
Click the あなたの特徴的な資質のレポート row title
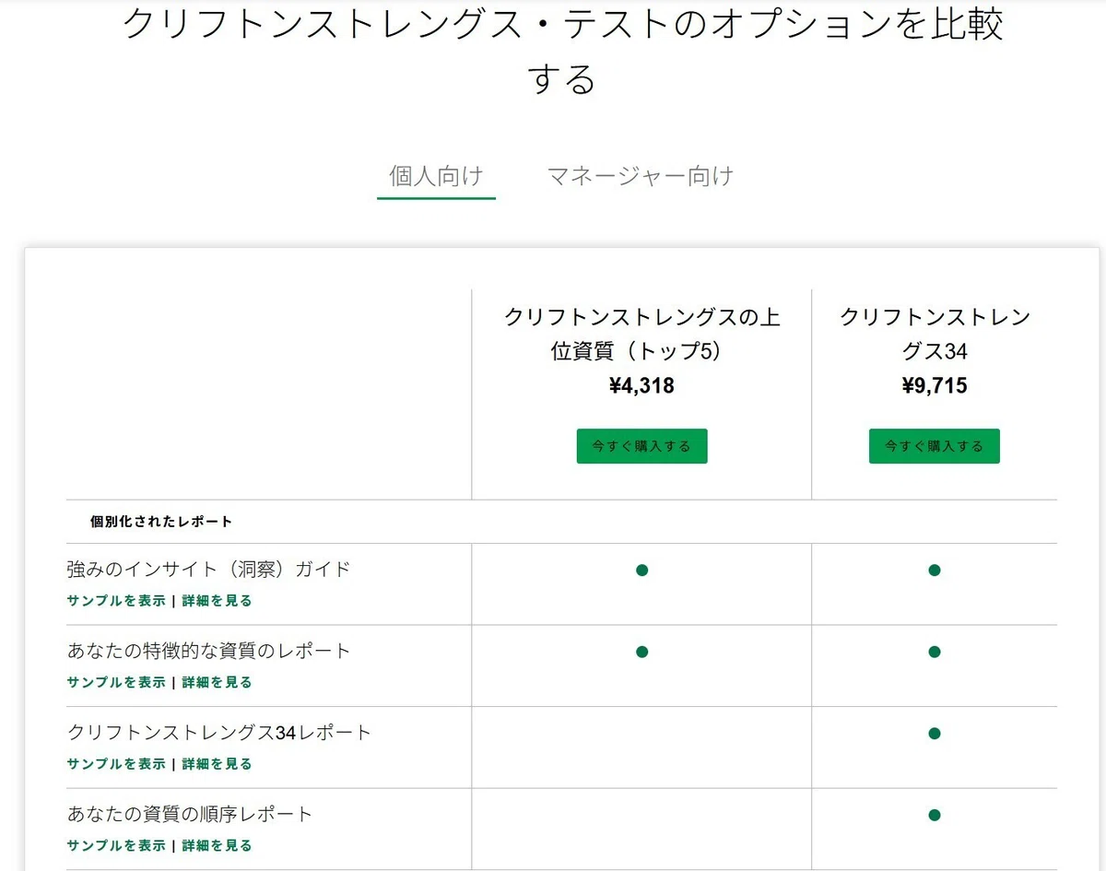pos(208,651)
